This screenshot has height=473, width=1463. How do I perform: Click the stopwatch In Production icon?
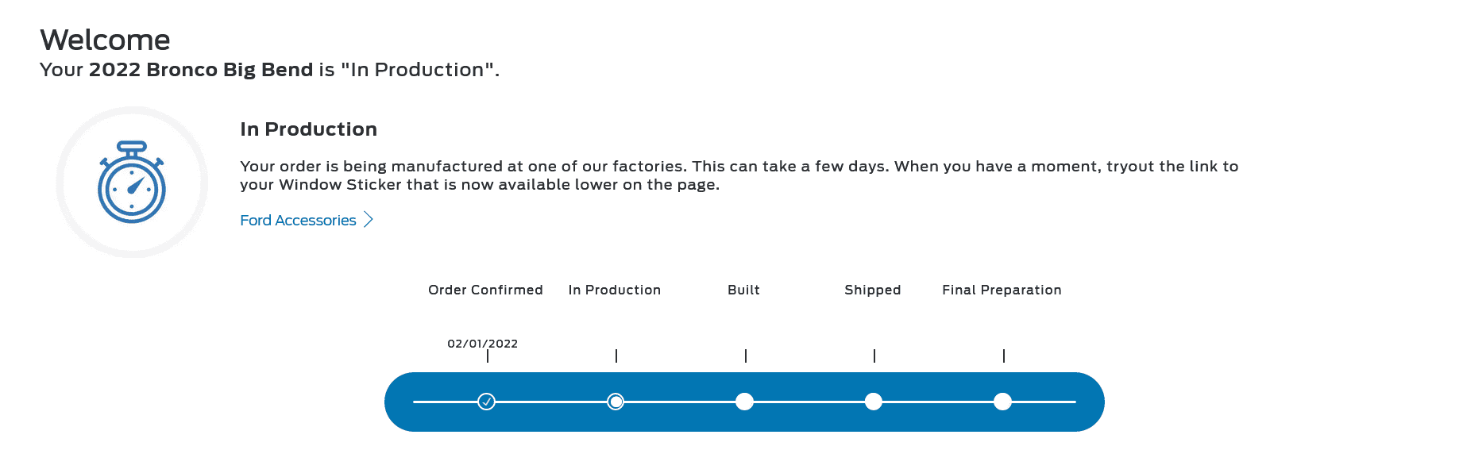tap(132, 183)
